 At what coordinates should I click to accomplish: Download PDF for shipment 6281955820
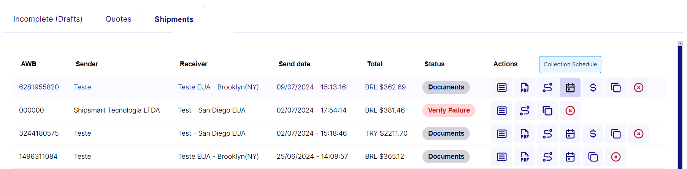[x=524, y=88]
